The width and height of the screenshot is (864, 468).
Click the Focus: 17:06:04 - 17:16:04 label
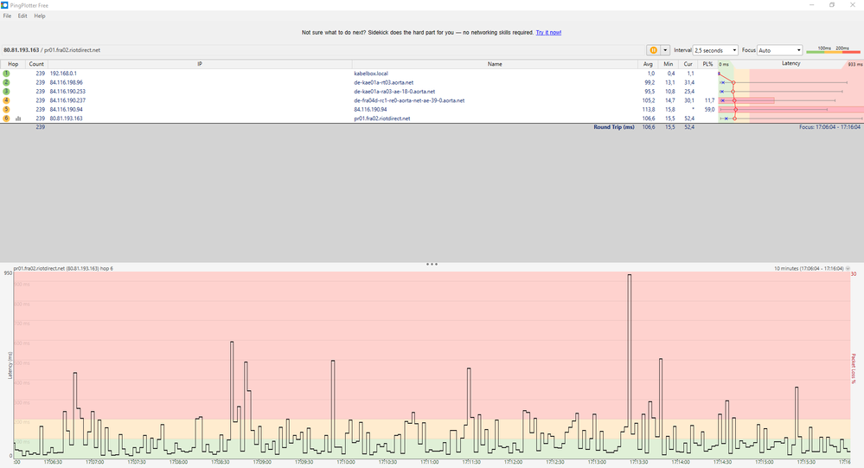(829, 127)
